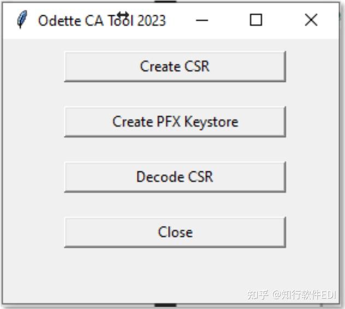Click the square maximize icon in title bar

point(256,20)
